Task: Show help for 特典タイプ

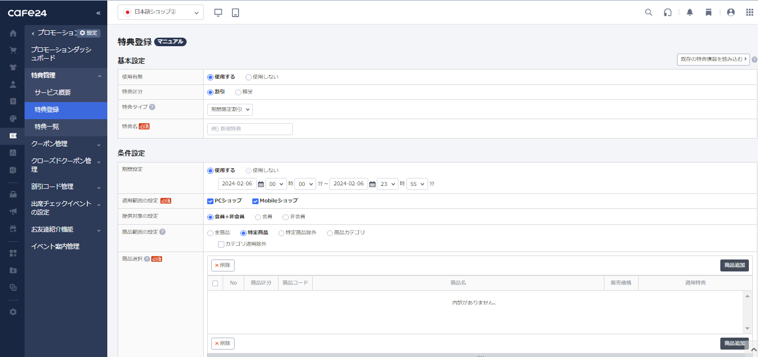Action: click(152, 107)
